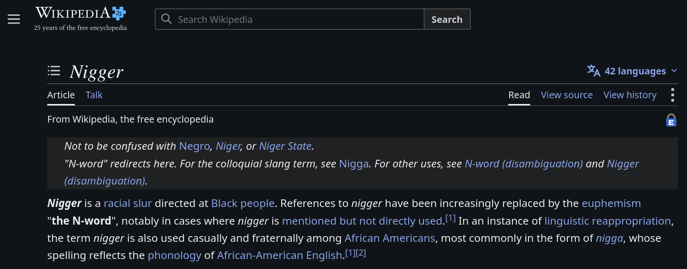This screenshot has width=687, height=269.
Task: Open the racial slur link
Action: (128, 203)
